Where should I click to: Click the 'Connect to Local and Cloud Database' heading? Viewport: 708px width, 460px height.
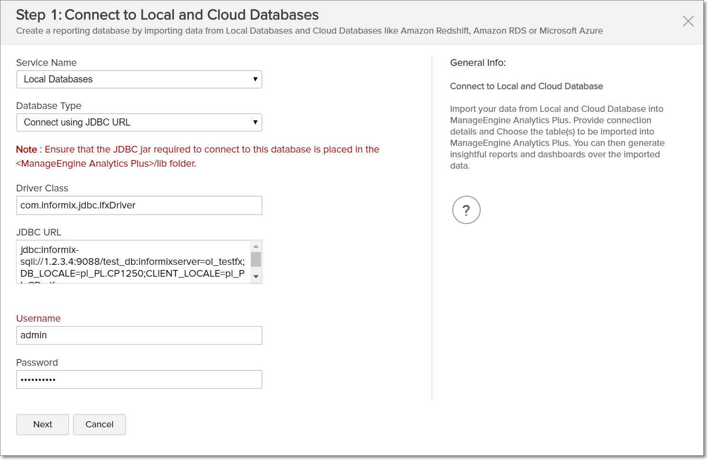(526, 86)
